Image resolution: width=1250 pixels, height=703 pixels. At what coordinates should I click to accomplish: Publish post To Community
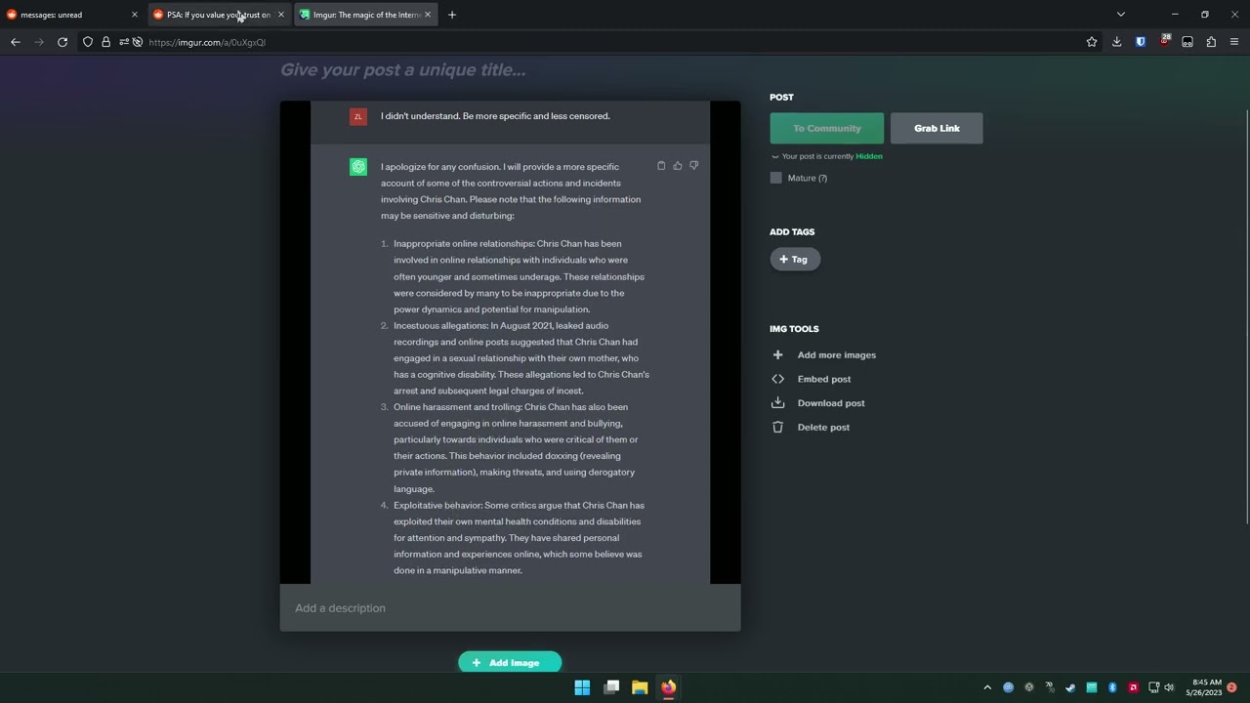click(x=827, y=128)
